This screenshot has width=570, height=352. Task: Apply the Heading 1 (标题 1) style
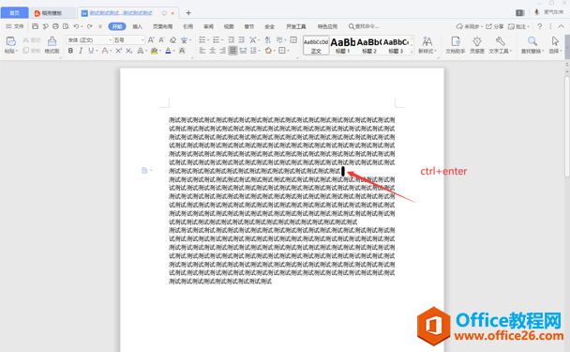click(343, 45)
